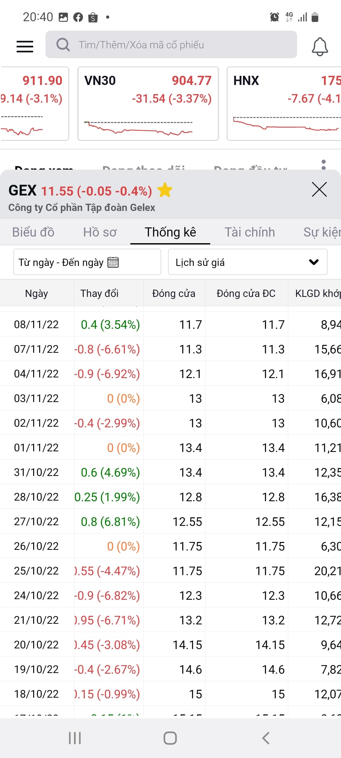Sort by the Thay đổi column header
The width and height of the screenshot is (341, 758).
(99, 293)
